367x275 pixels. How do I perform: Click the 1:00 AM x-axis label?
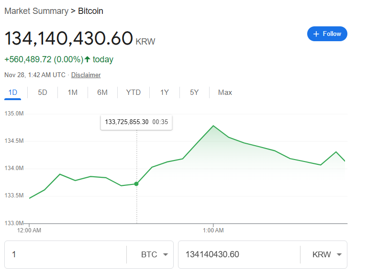coord(213,230)
